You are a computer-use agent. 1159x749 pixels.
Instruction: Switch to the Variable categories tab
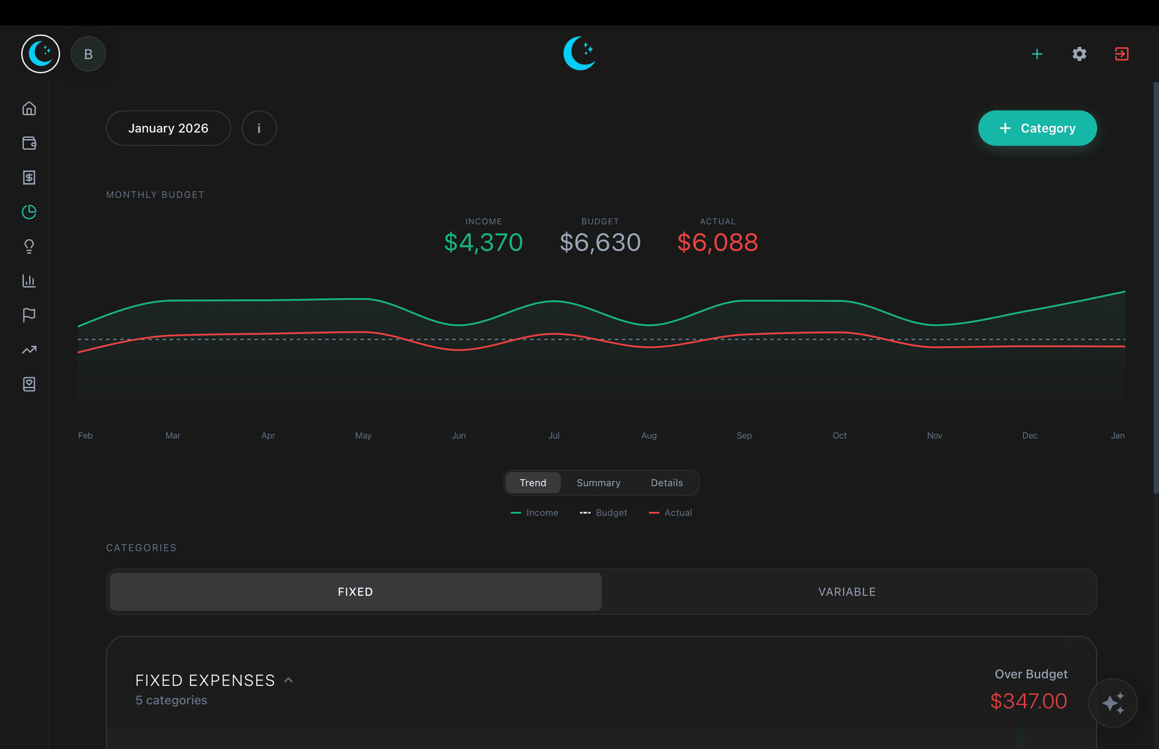point(847,592)
